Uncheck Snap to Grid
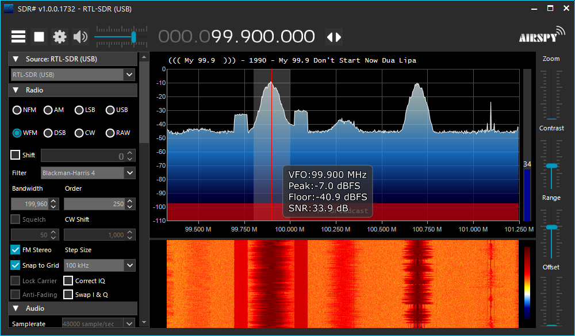The image size is (575, 336). coord(15,265)
